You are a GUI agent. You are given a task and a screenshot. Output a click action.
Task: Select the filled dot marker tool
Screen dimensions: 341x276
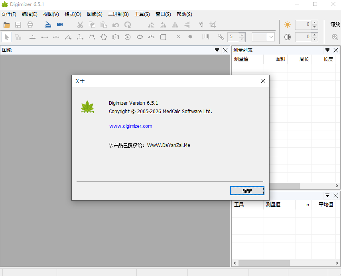click(190, 37)
